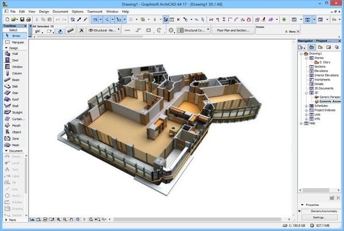Select the Column tool
This screenshot has width=344, height=231.
click(x=14, y=73)
